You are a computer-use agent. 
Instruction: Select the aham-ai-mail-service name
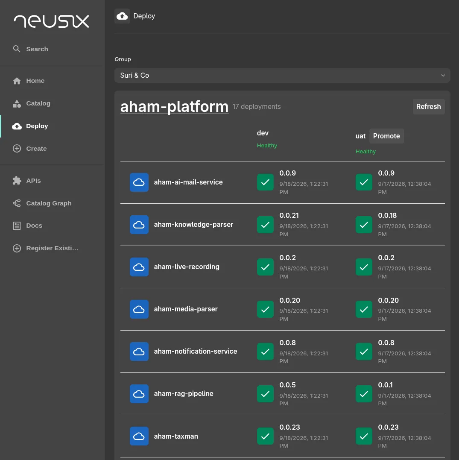188,182
